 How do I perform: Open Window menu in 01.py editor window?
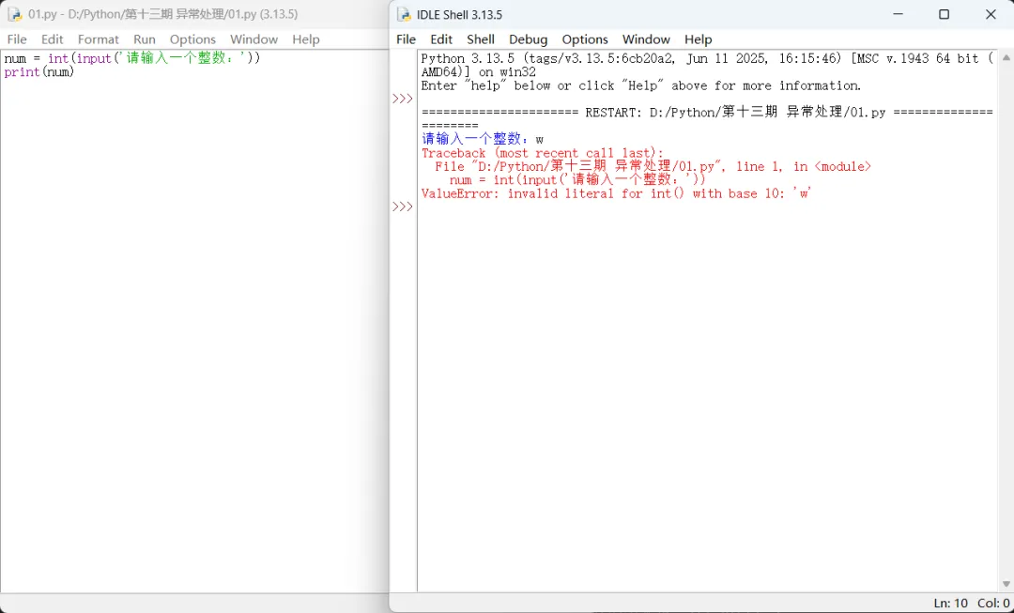[253, 39]
